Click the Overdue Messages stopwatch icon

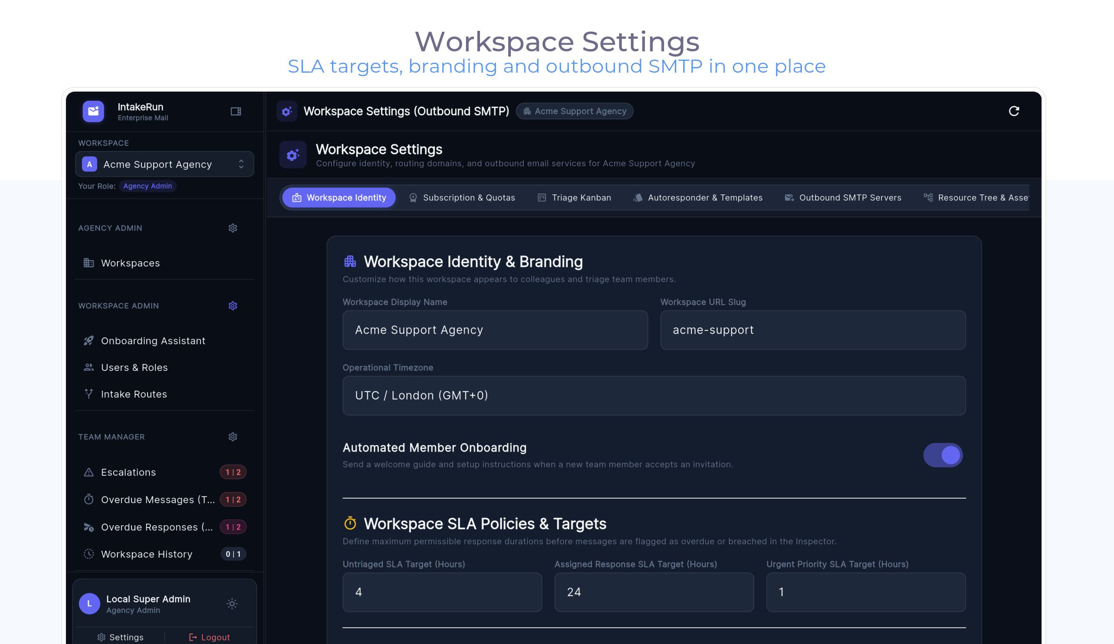[89, 500]
